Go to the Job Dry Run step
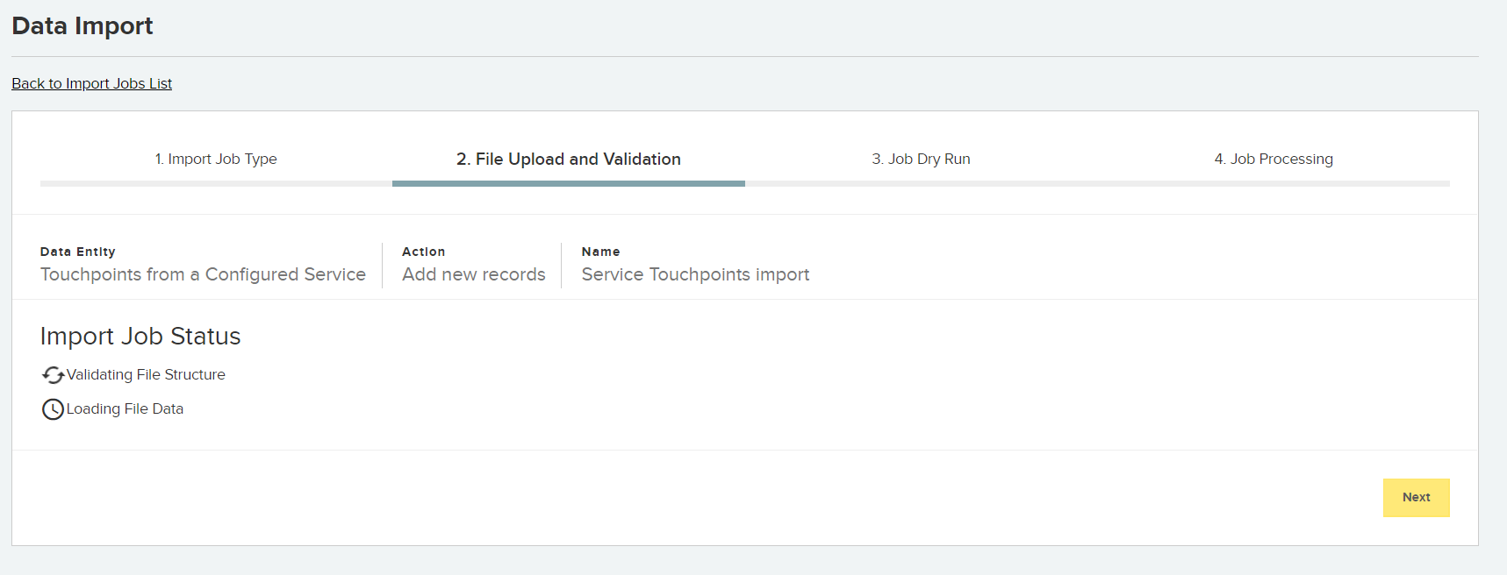Viewport: 1507px width, 575px height. pos(921,159)
